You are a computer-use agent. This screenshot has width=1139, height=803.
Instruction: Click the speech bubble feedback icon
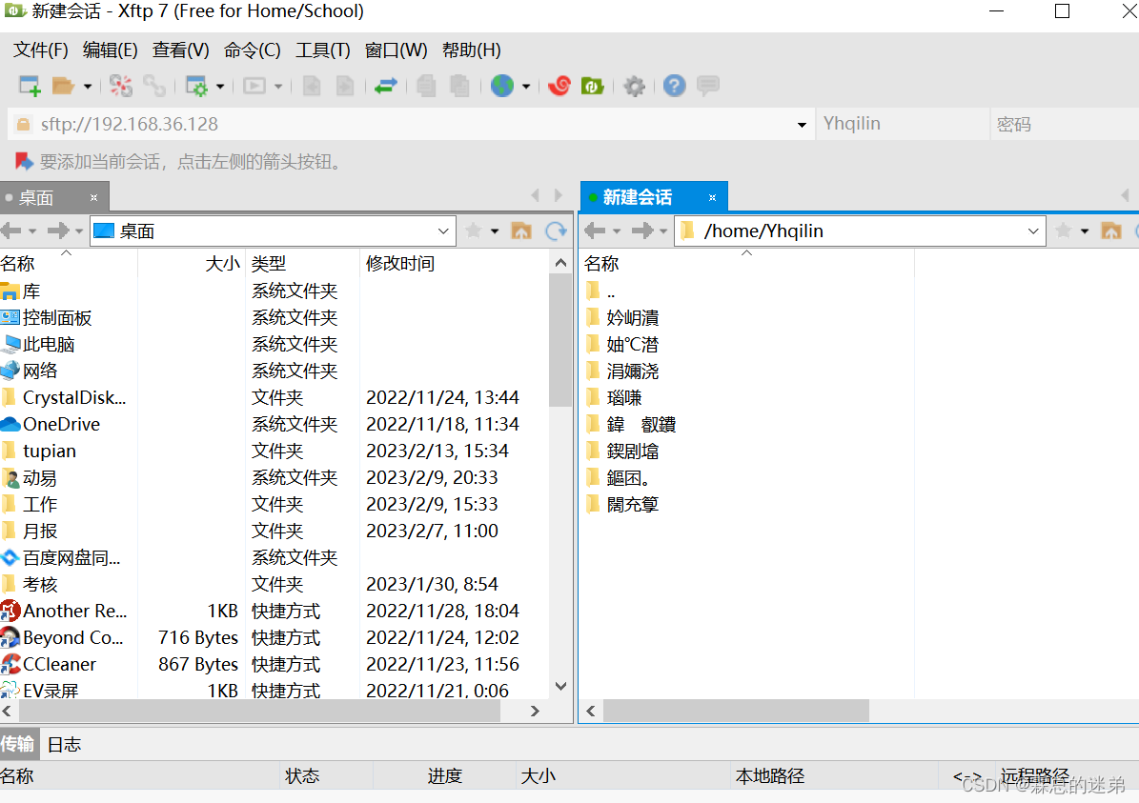pos(707,86)
